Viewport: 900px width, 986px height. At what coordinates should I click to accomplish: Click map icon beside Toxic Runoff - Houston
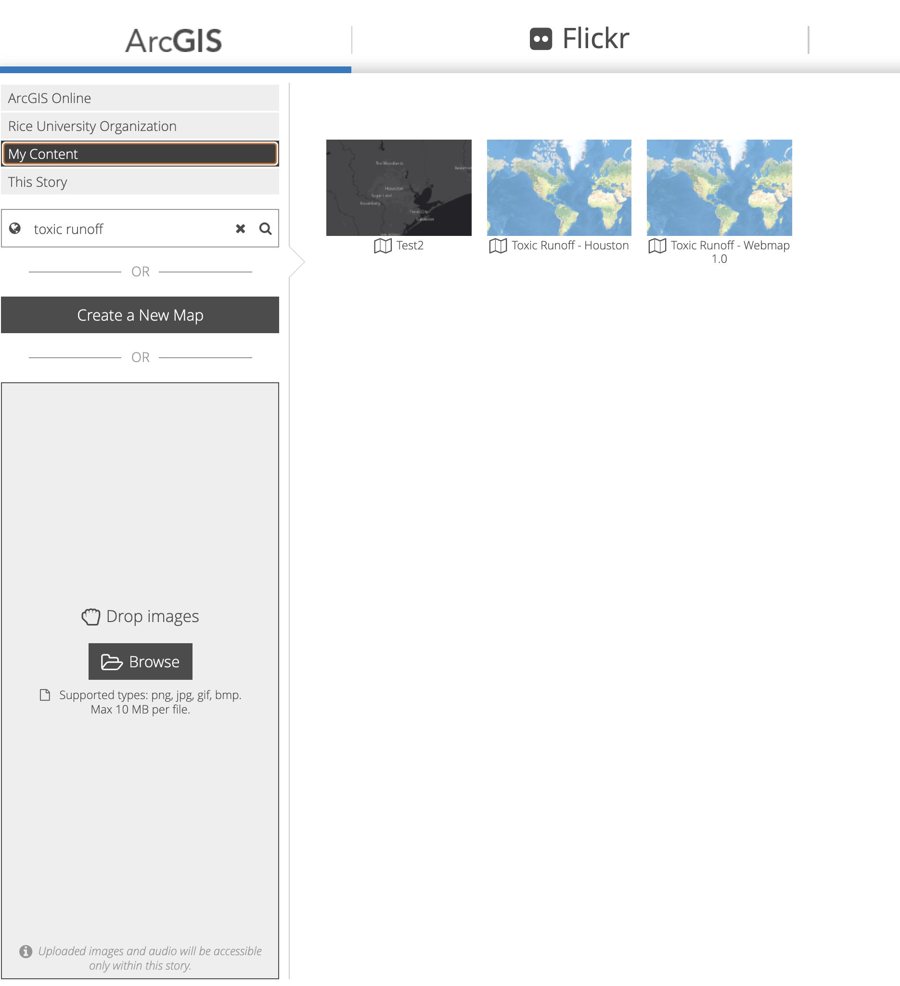[498, 246]
